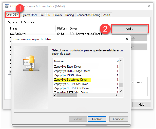Viewport: 156px width, 129px height.
Task: Switch to the User DSN tab
Action: [12, 15]
